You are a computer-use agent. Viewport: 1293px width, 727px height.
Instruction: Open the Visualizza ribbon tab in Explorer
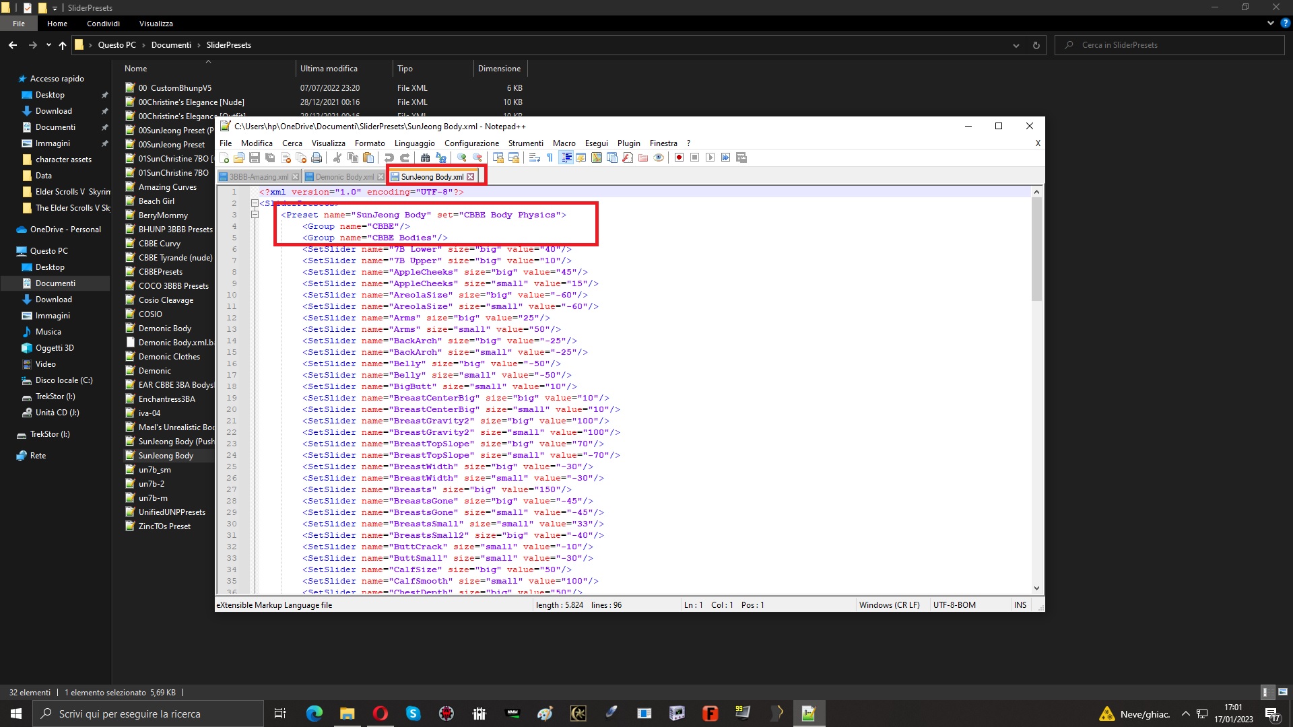coord(156,24)
